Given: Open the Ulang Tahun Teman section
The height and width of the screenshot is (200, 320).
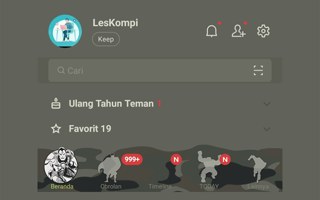Looking at the screenshot, I should point(160,104).
